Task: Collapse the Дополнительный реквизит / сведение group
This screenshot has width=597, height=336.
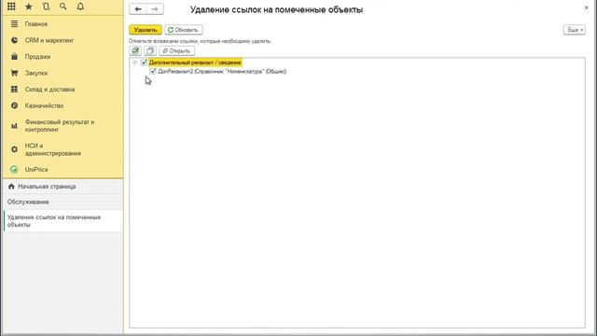Action: pos(134,63)
